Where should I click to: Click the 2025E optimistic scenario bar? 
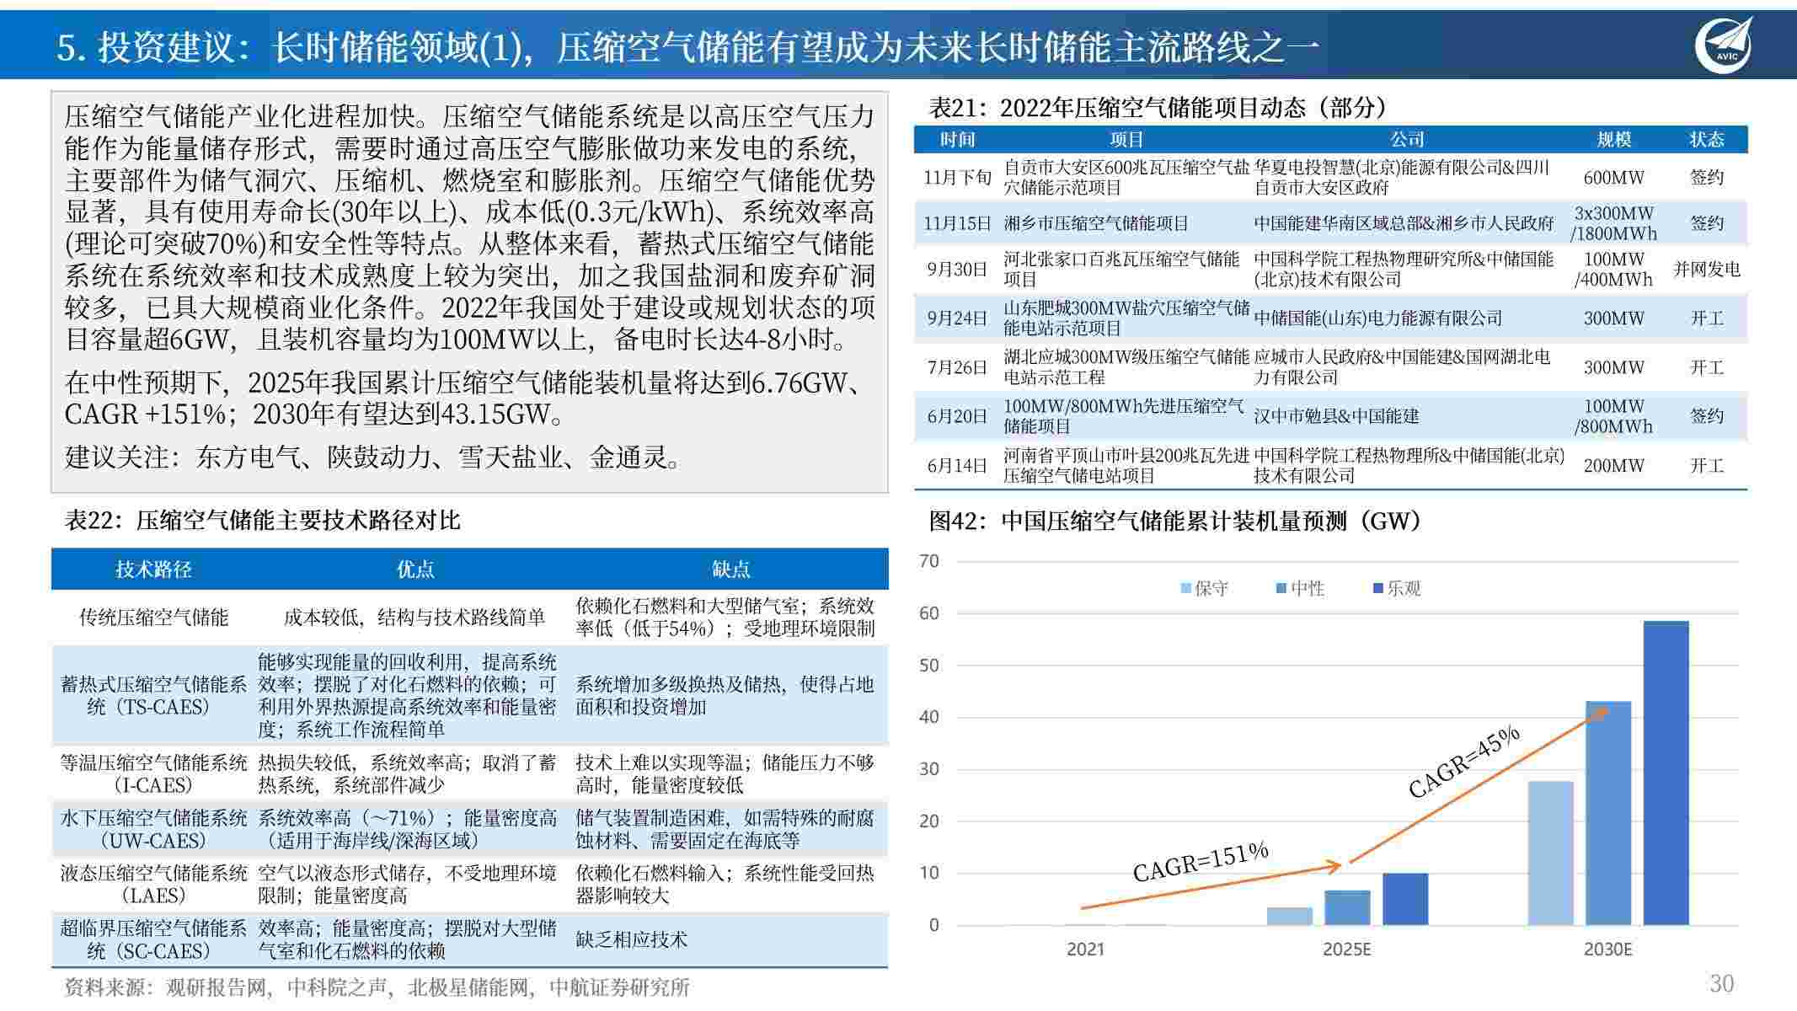(x=1405, y=899)
